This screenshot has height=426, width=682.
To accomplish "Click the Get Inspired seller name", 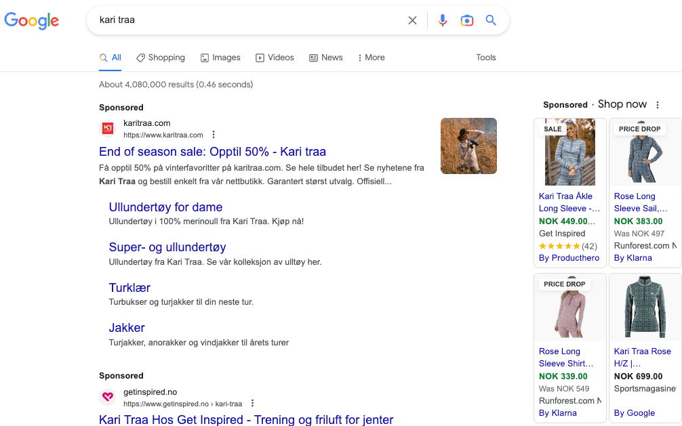I will click(x=562, y=234).
